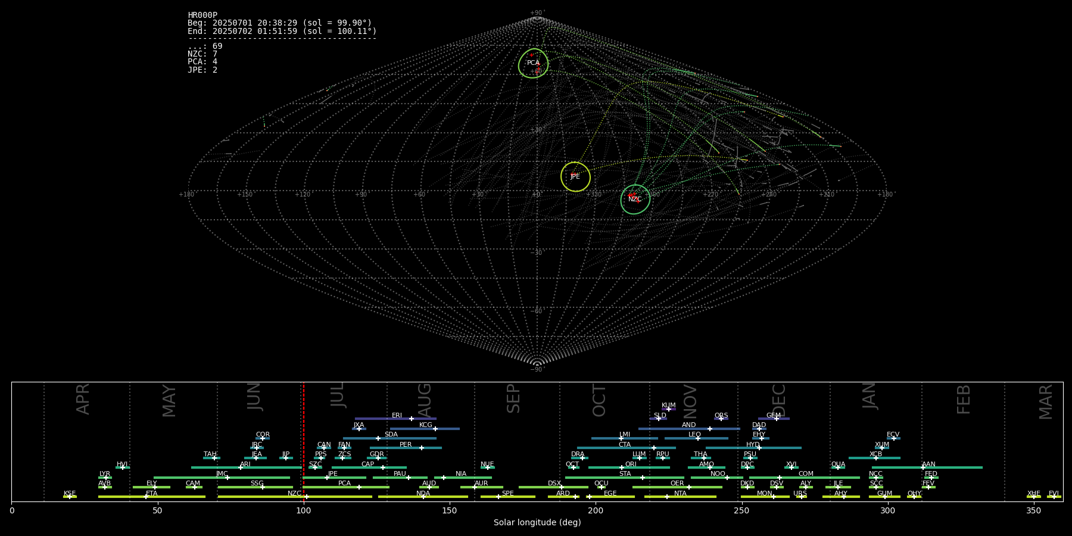Click the PER shower bar label
This screenshot has width=1072, height=536.
point(406,445)
